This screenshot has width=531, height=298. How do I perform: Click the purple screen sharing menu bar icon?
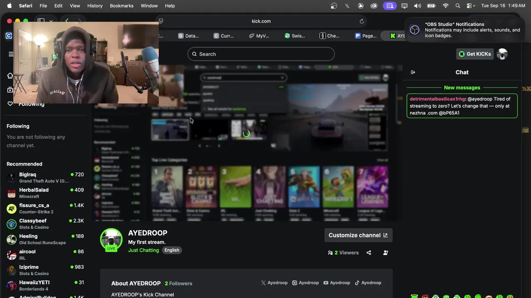[x=390, y=6]
